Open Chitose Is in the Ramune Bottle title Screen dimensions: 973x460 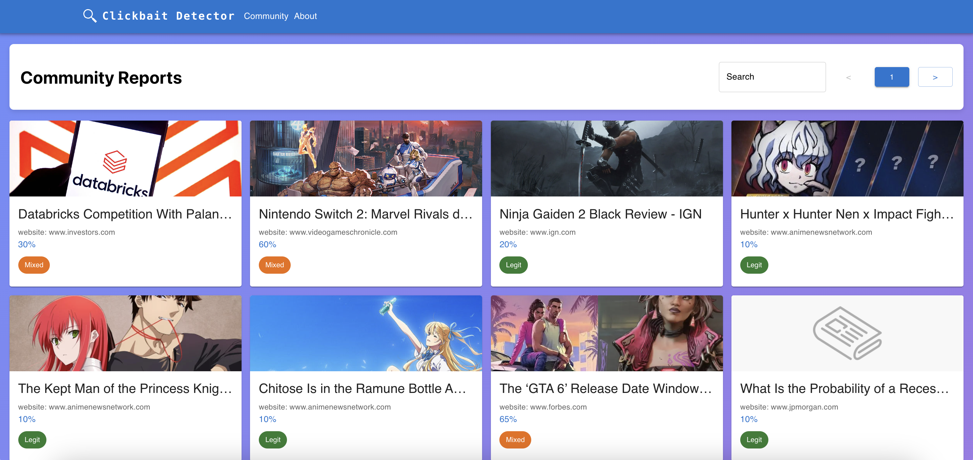362,389
